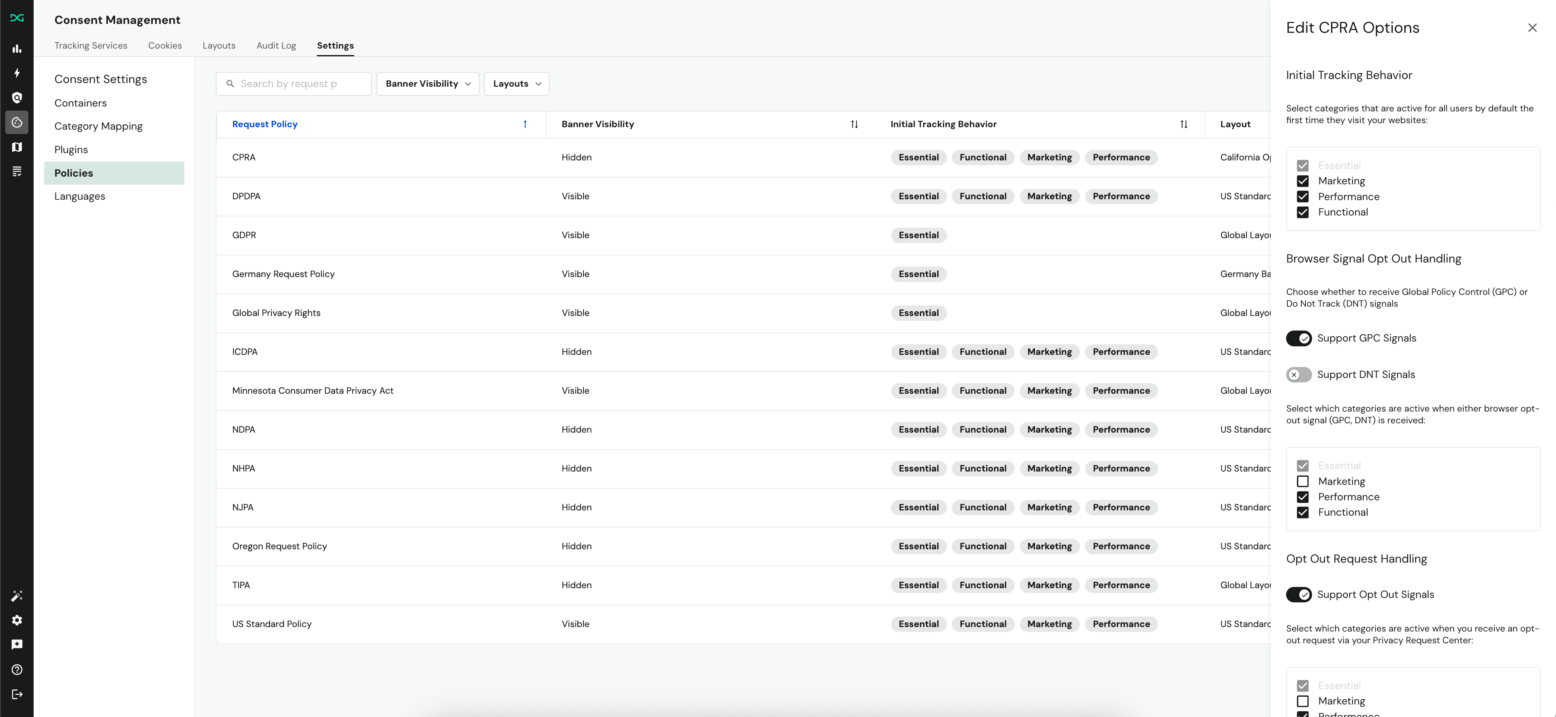
Task: Open the DPDPA policy row
Action: [744, 196]
